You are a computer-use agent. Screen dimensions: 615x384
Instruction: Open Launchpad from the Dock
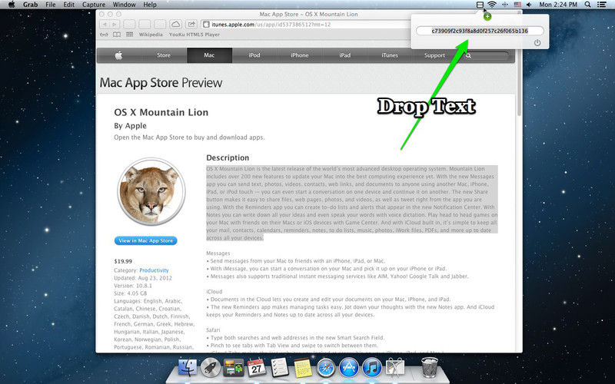tap(211, 368)
